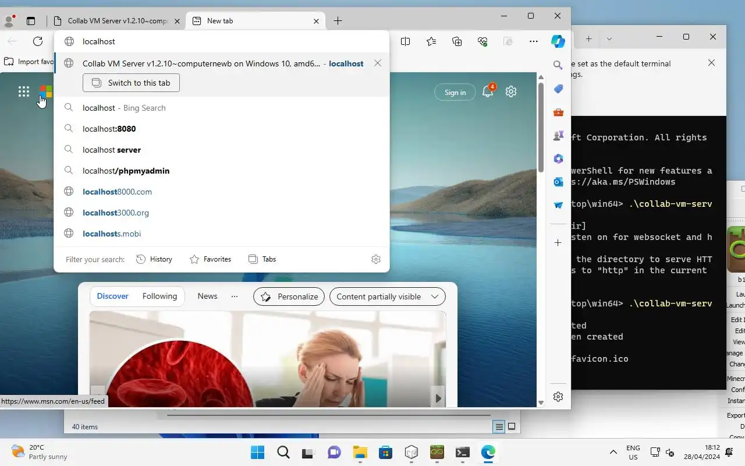Open Terminal tab dropdown chevron

609,38
